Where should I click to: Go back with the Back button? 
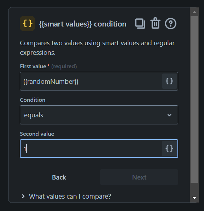point(59,177)
